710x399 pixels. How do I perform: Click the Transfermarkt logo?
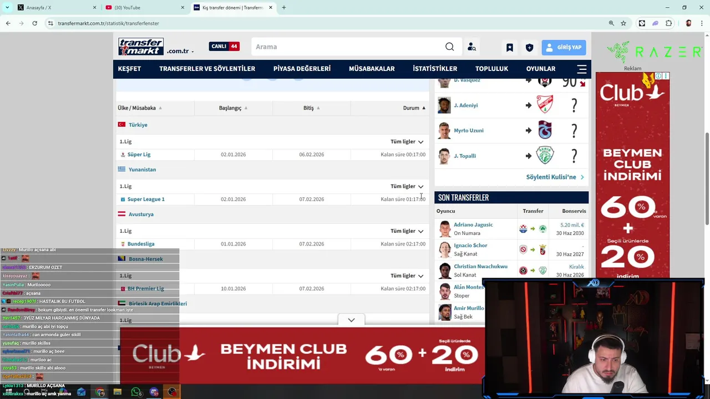point(141,47)
